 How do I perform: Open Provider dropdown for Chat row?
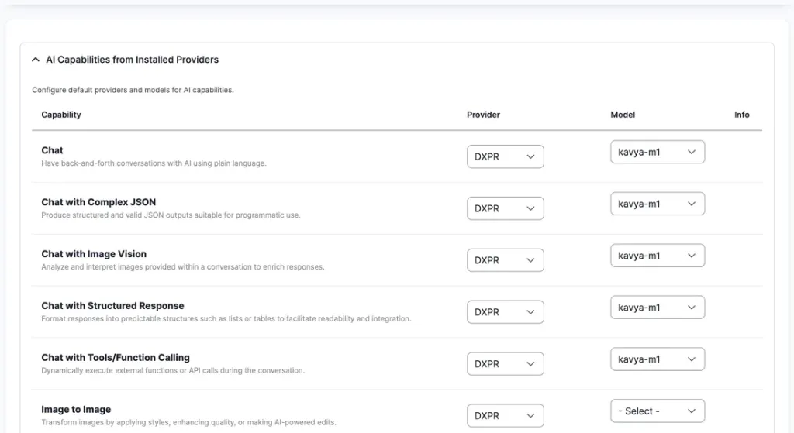506,156
